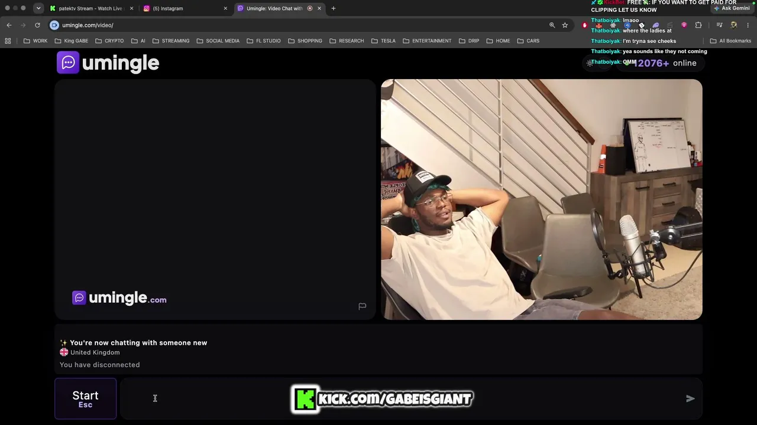The width and height of the screenshot is (757, 425).
Task: Open the Chrome apps grid icon
Action: pos(8,41)
